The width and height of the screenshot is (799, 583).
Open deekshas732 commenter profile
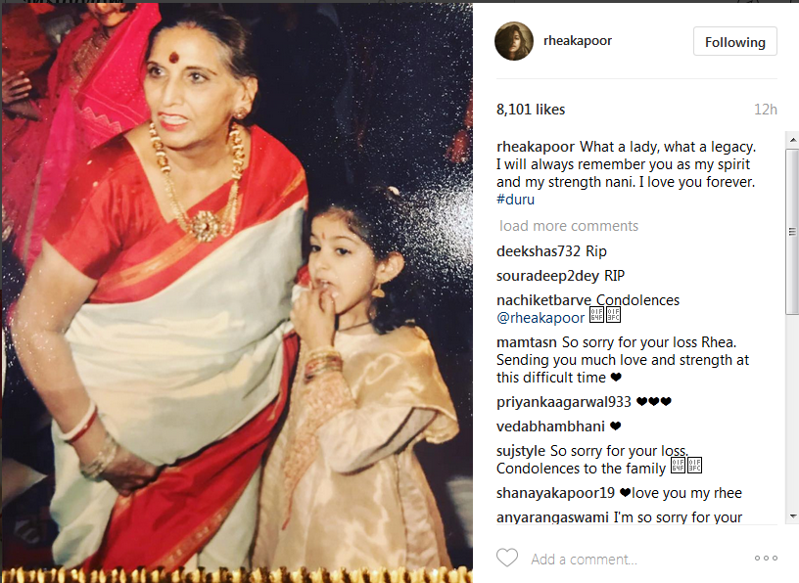539,251
